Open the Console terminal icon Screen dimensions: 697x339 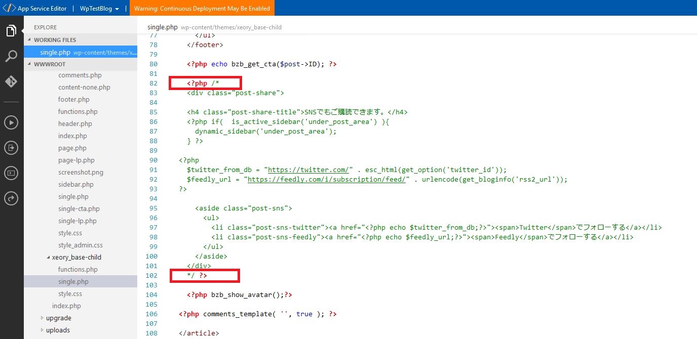click(x=11, y=173)
